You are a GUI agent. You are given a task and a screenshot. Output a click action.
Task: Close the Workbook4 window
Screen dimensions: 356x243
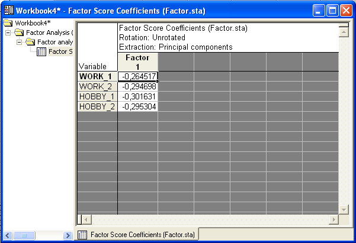pyautogui.click(x=346, y=11)
